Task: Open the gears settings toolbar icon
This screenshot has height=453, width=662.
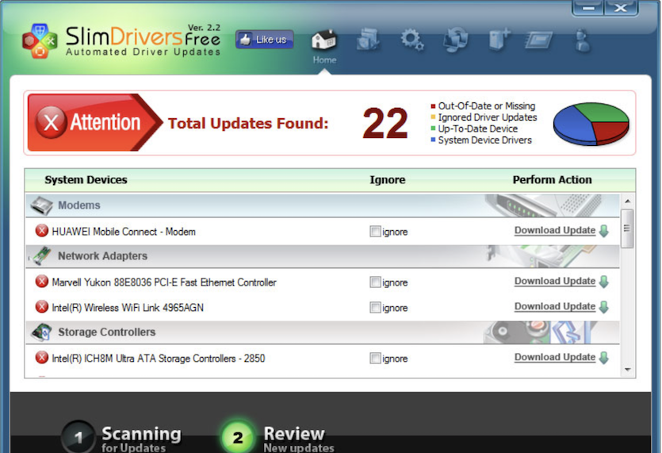Action: (x=412, y=40)
